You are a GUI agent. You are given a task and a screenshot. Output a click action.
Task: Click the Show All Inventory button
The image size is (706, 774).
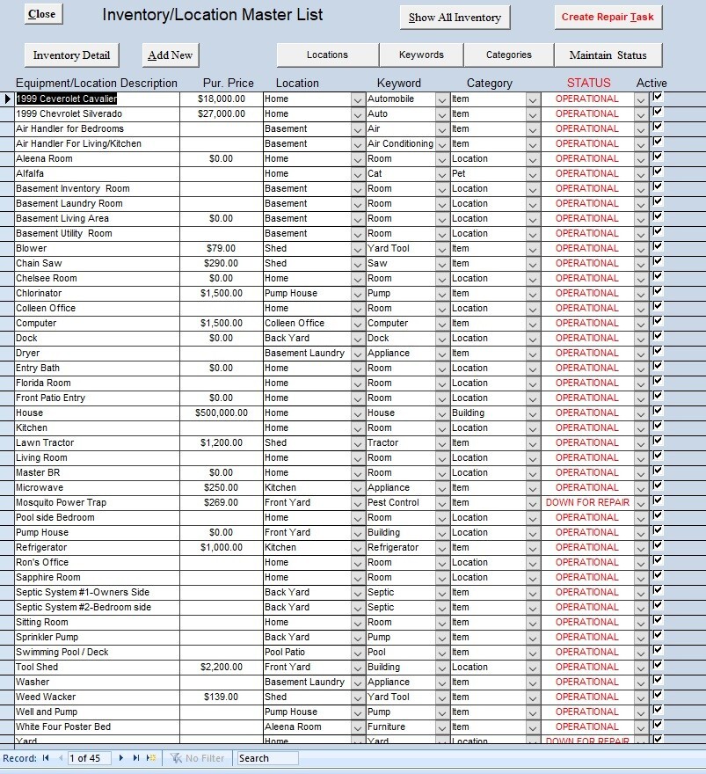coord(454,17)
